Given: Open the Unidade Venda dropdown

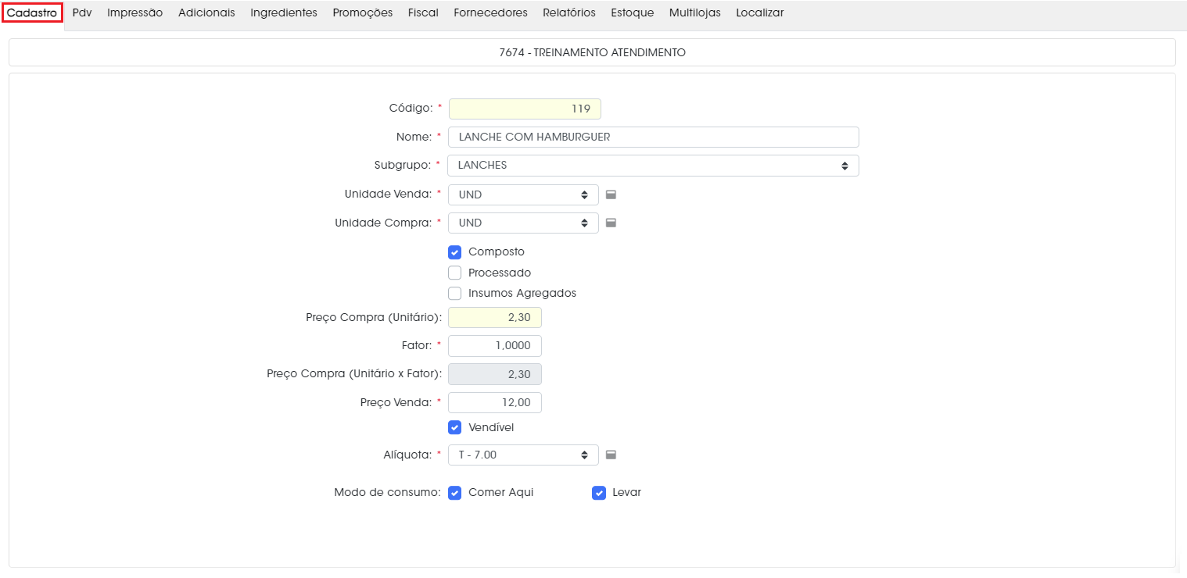Looking at the screenshot, I should pyautogui.click(x=523, y=194).
